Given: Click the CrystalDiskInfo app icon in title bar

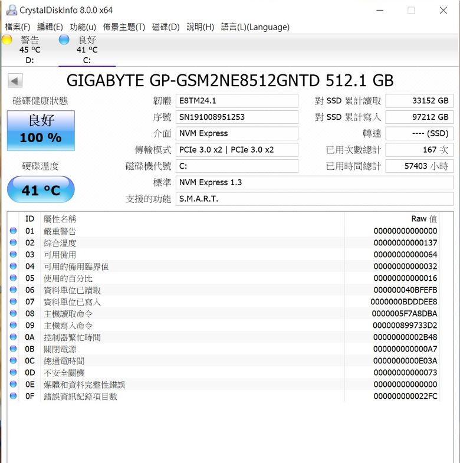Looking at the screenshot, I should (12, 10).
